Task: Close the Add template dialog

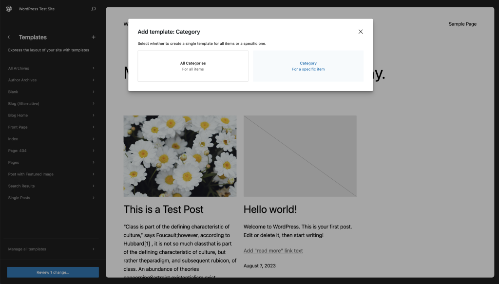Action: tap(361, 32)
